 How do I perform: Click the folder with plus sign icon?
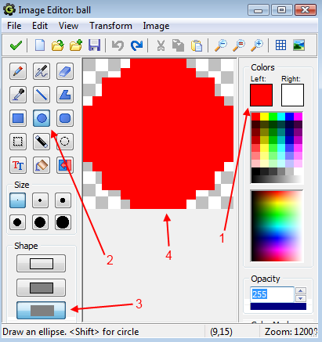point(76,45)
